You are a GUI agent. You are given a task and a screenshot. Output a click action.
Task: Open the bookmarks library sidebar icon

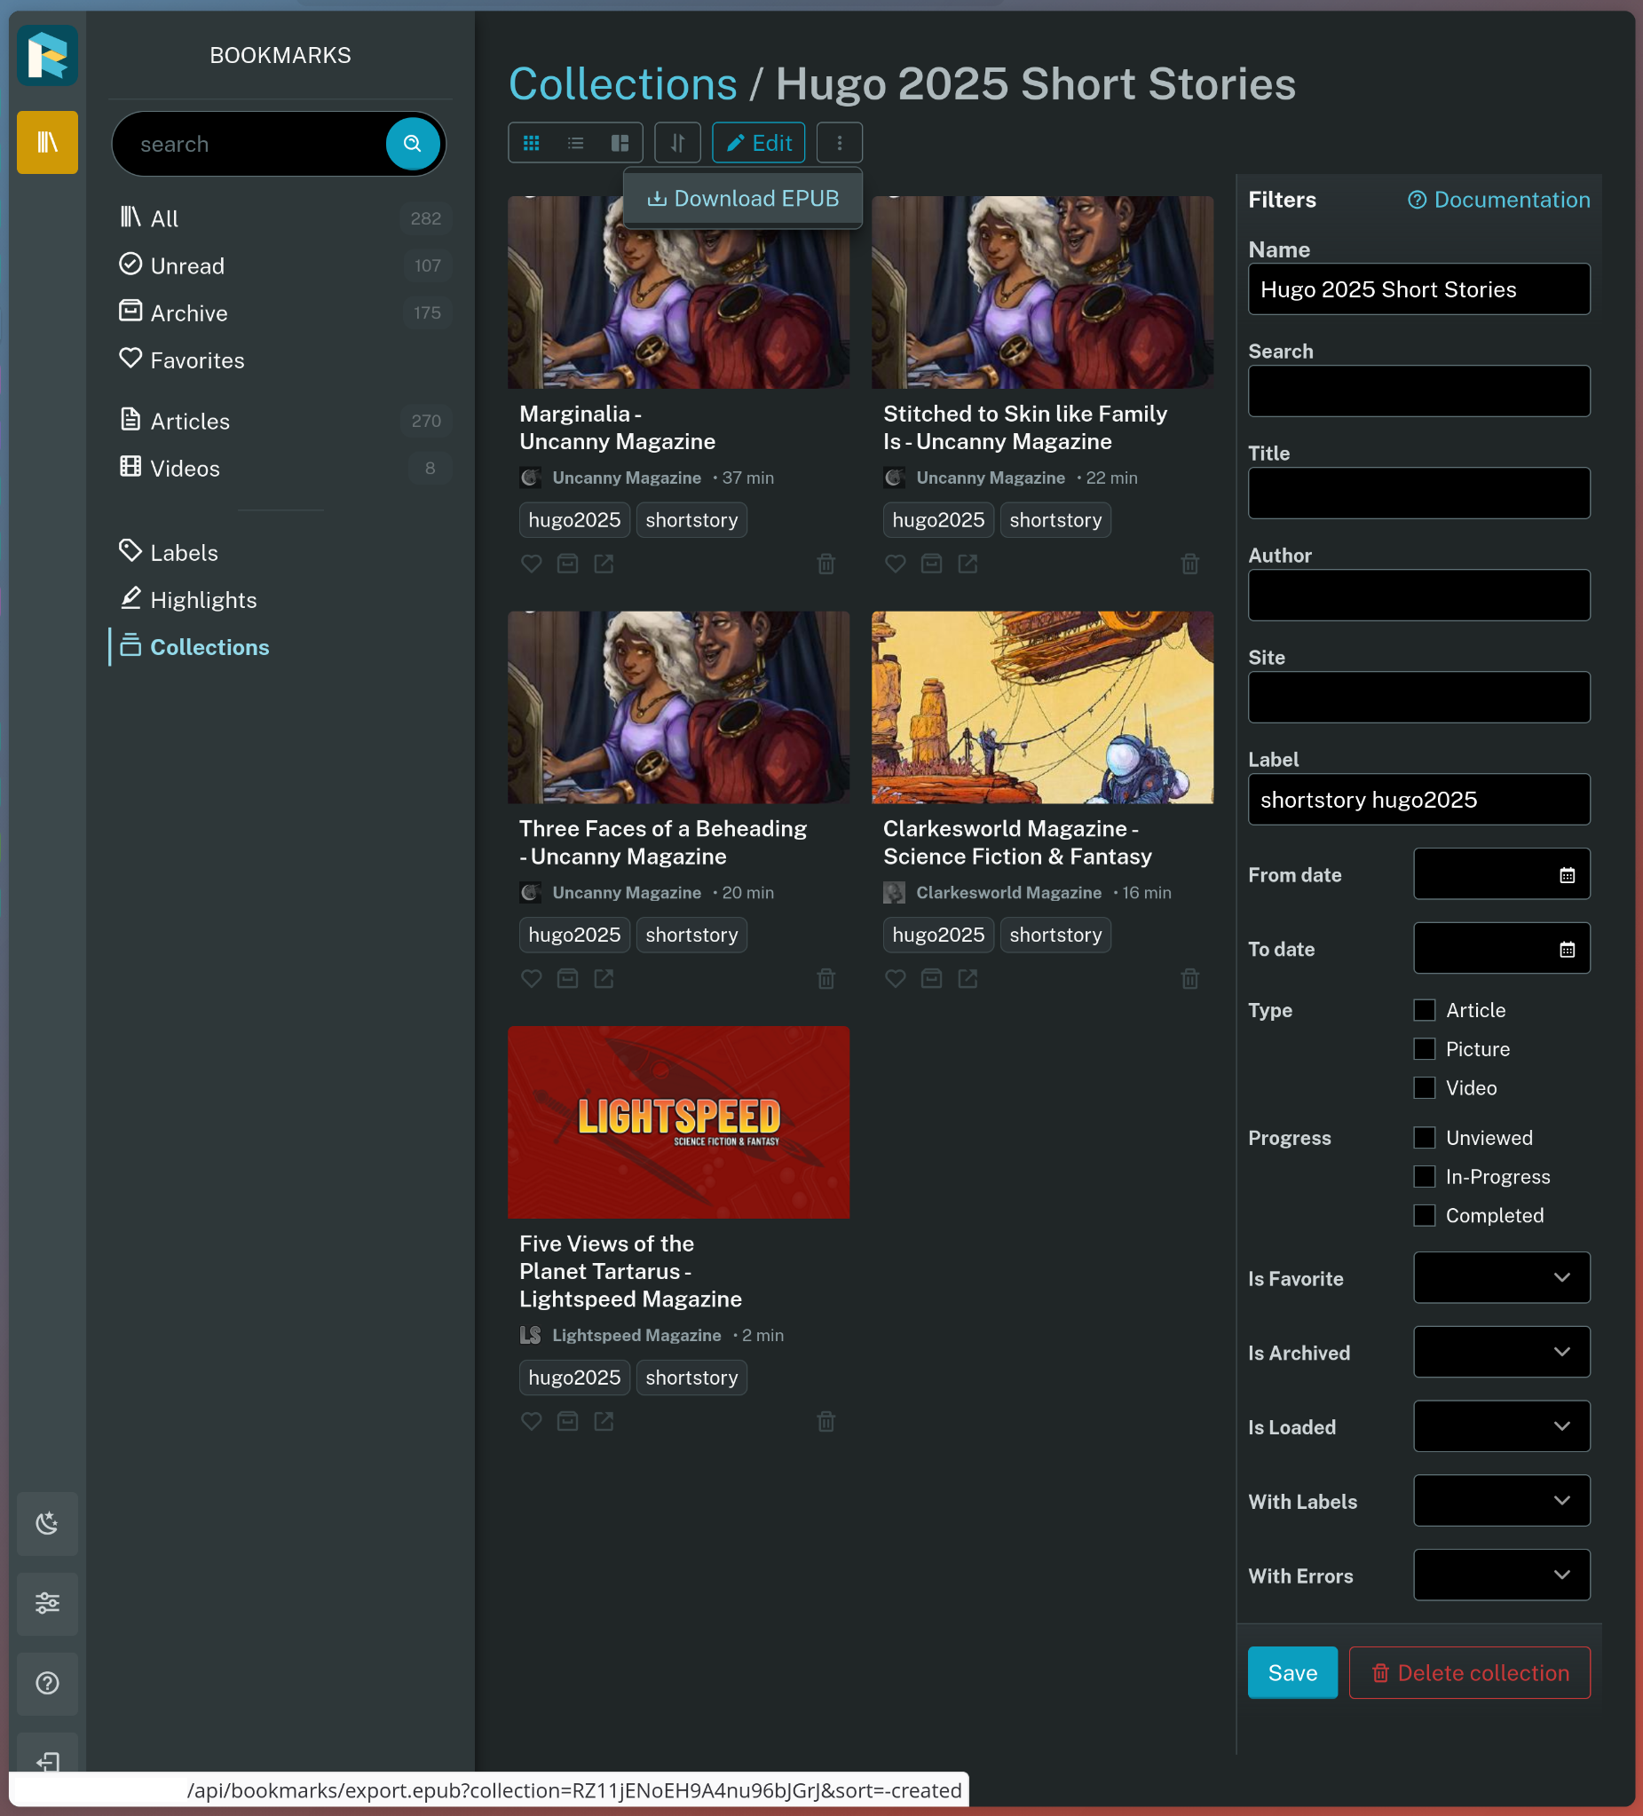[x=47, y=142]
